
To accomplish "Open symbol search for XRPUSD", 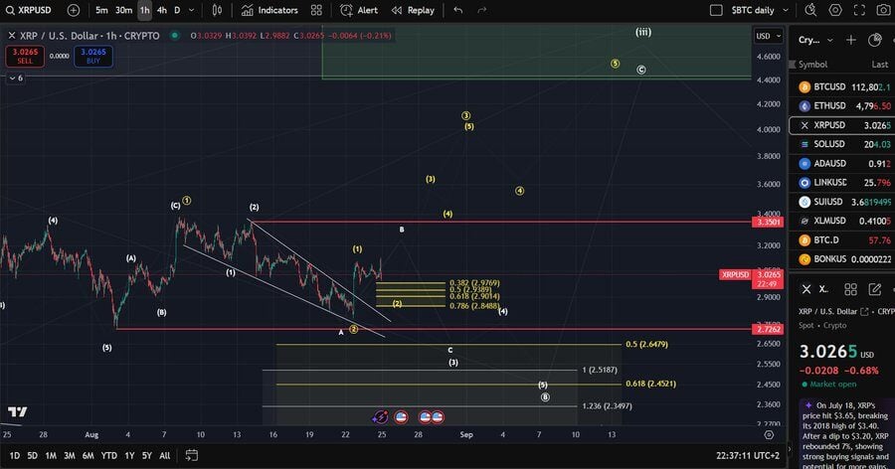I will [x=29, y=10].
